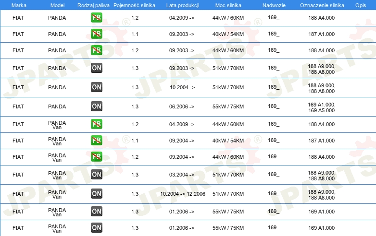Select the Marka column header
The width and height of the screenshot is (376, 236).
click(x=19, y=5)
